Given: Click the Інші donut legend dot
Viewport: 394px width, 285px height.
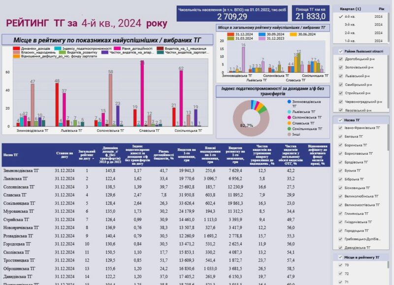Looking at the screenshot, I should pyautogui.click(x=288, y=134).
